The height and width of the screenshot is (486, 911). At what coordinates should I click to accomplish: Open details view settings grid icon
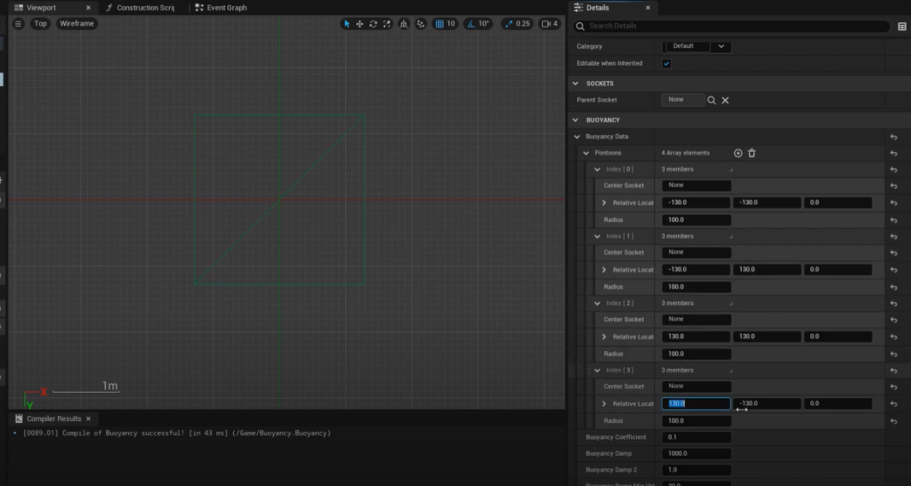click(902, 26)
